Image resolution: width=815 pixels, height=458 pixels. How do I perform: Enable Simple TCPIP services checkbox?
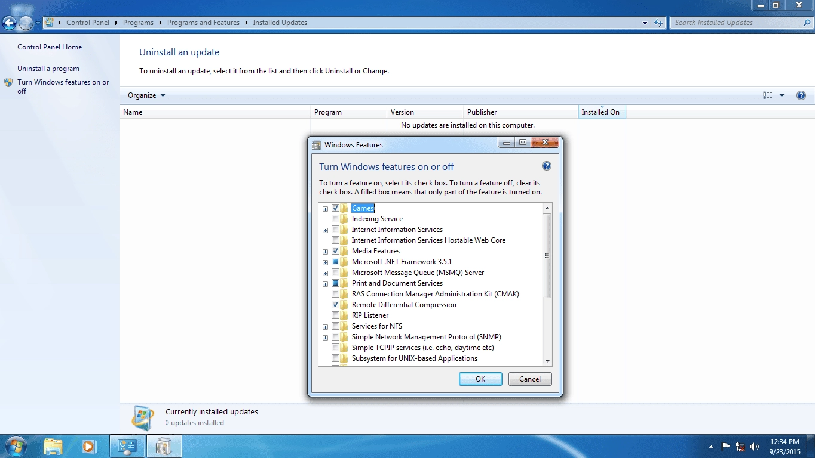[x=335, y=348]
